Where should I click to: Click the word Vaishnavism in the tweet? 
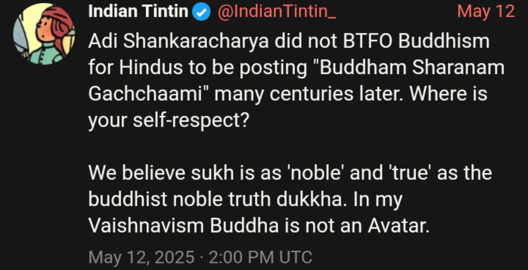[146, 226]
